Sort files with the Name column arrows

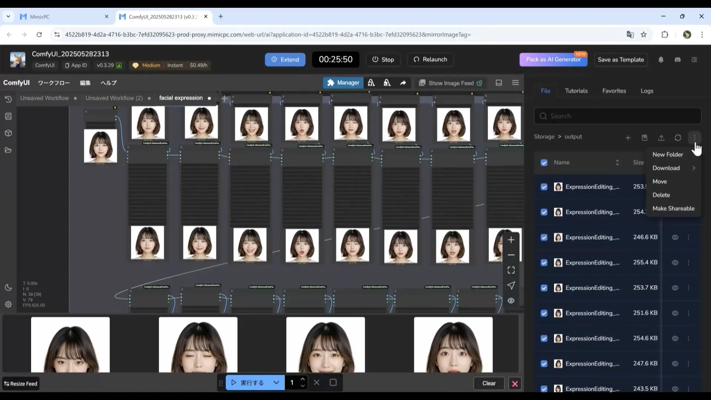(x=617, y=162)
